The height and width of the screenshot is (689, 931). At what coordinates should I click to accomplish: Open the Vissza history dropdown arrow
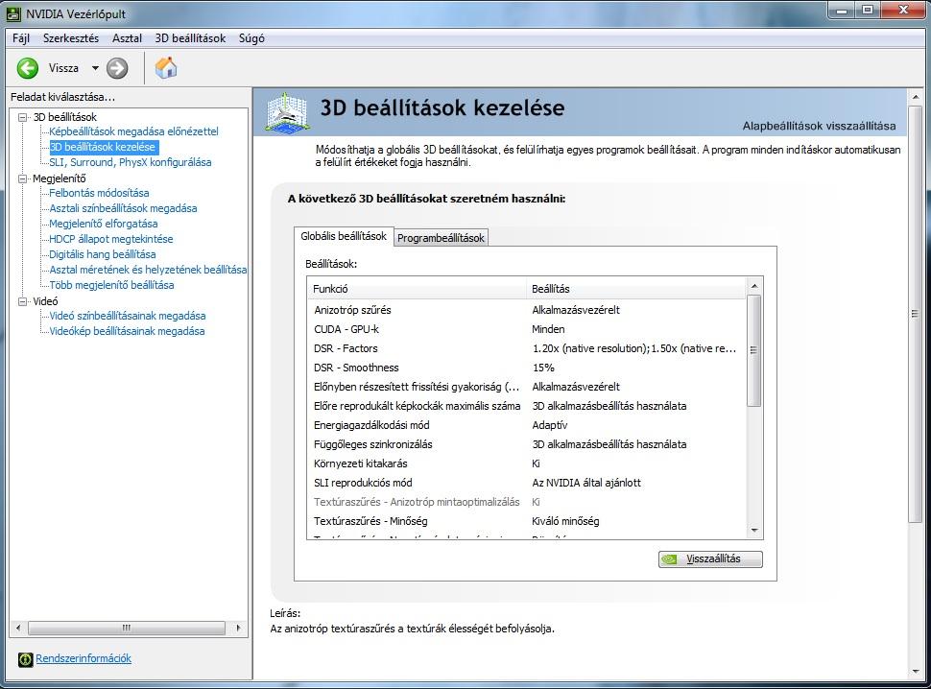(95, 68)
